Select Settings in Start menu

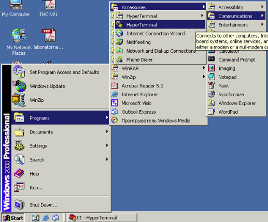60,145
